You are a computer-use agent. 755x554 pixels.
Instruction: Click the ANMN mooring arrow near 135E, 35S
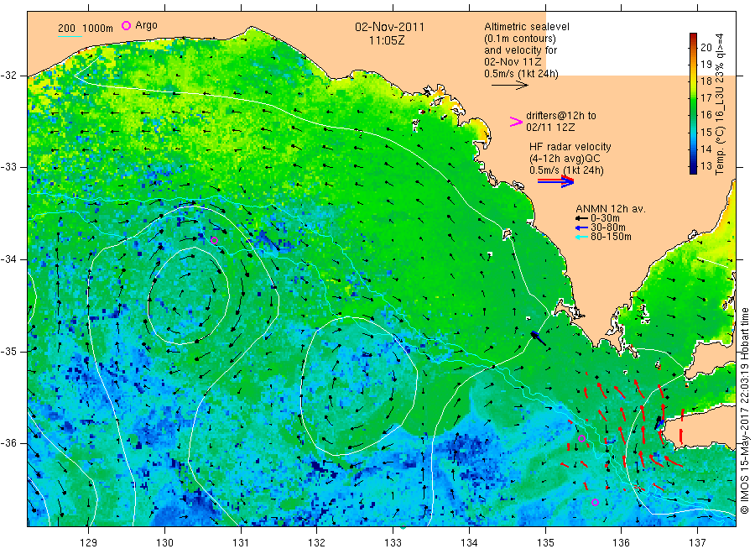pos(539,338)
